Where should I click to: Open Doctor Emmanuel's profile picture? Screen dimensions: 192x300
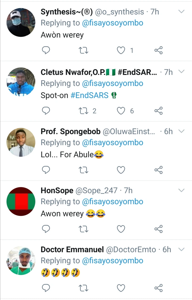pos(21,261)
